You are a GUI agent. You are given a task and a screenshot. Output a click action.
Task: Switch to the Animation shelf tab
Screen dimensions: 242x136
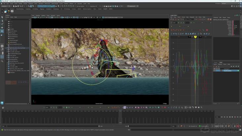(x=49, y=9)
